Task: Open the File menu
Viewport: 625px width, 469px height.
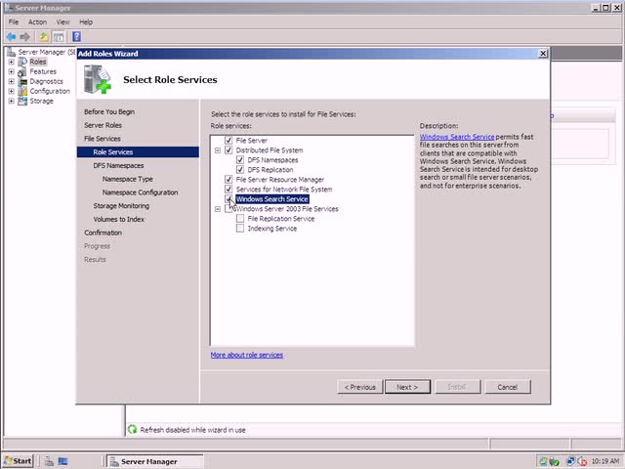Action: (x=14, y=21)
